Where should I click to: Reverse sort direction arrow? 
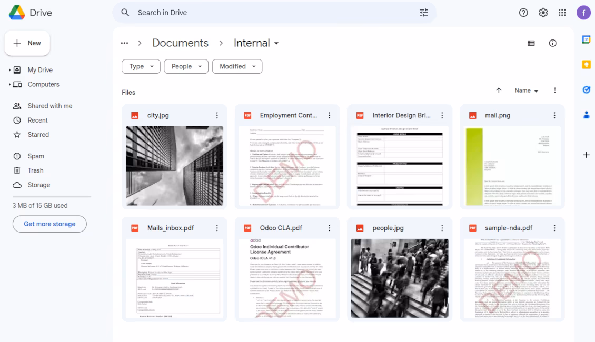(499, 90)
